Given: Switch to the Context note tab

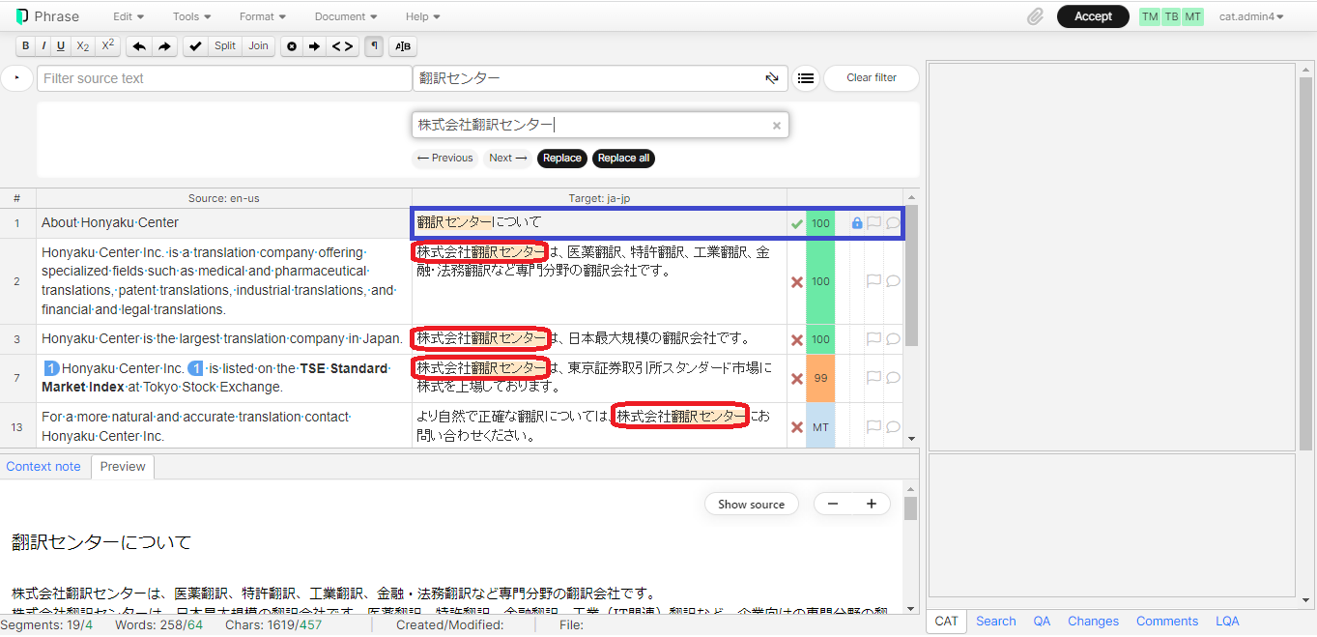Looking at the screenshot, I should pyautogui.click(x=43, y=466).
